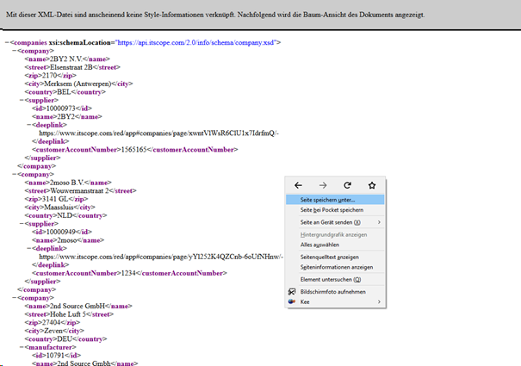This screenshot has height=366, width=521.
Task: Click the XML style-information notice banner
Action: (x=260, y=15)
